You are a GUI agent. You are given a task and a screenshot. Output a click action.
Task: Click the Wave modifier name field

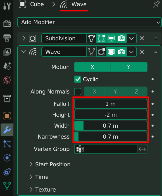(x=64, y=52)
